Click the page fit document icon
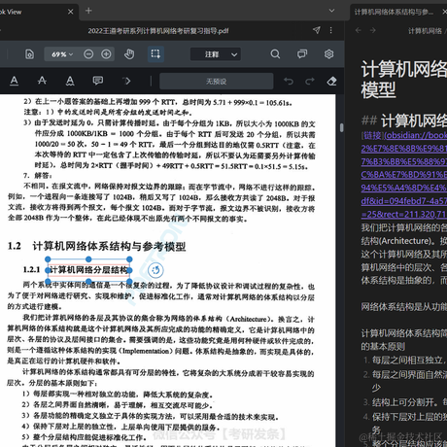Viewport: 447px width, 447px height. coord(29,54)
